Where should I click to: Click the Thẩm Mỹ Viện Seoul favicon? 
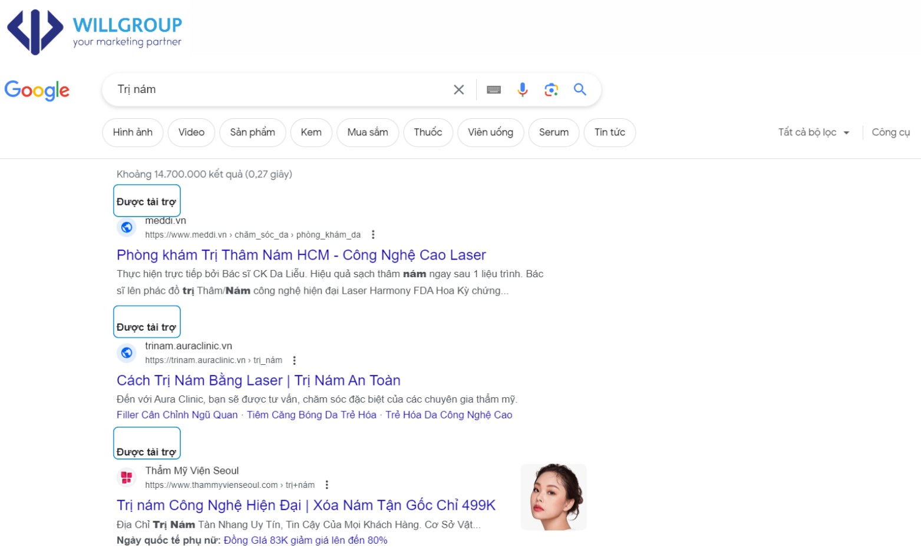pos(127,477)
